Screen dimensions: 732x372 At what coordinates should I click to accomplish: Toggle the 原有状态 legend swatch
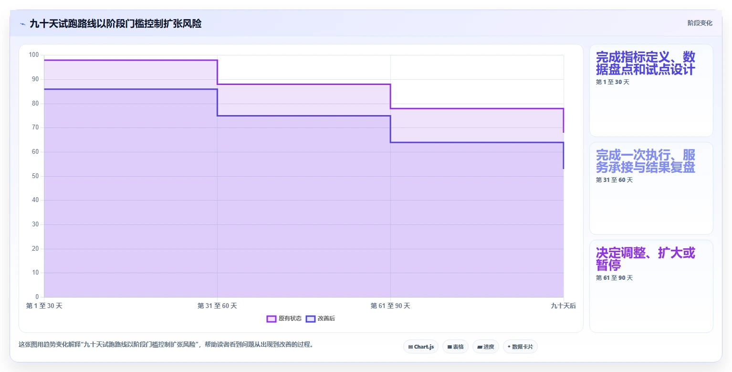pyautogui.click(x=272, y=319)
